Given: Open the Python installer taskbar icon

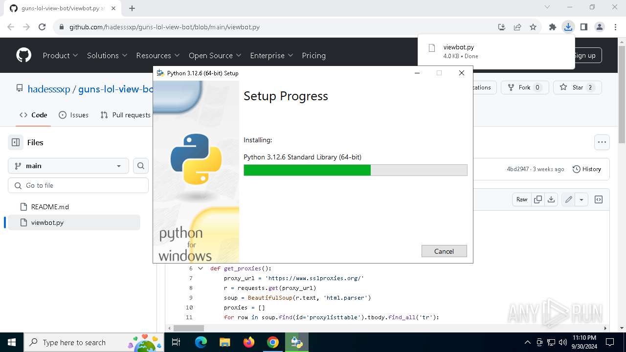Looking at the screenshot, I should click(x=297, y=342).
